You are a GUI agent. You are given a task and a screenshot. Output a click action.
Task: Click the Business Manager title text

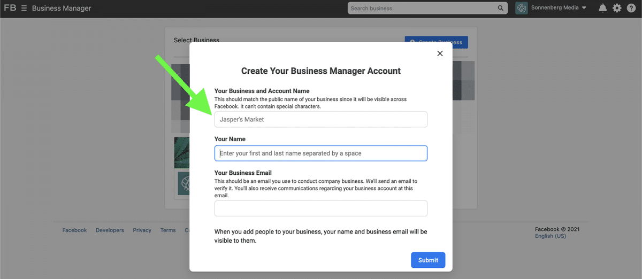[62, 8]
